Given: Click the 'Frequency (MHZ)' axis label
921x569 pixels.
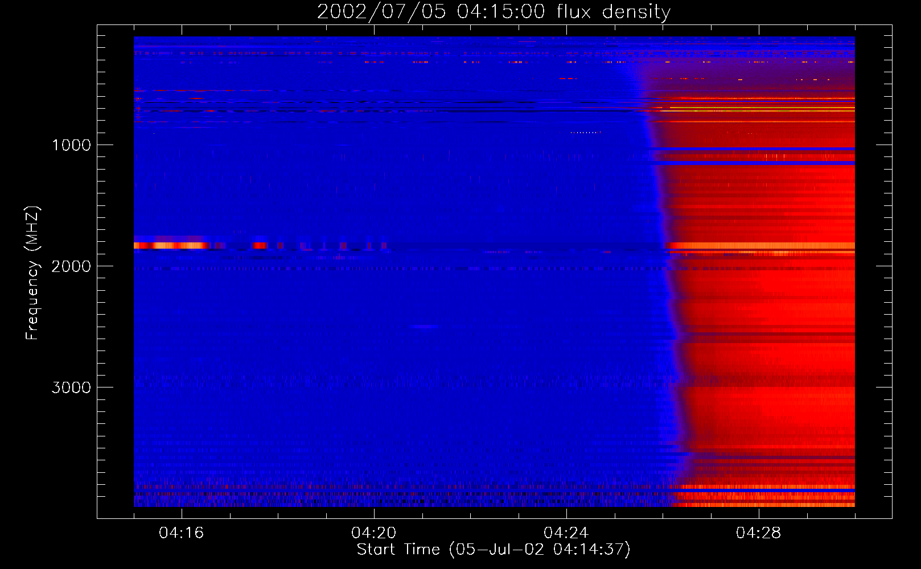Looking at the screenshot, I should point(32,273).
